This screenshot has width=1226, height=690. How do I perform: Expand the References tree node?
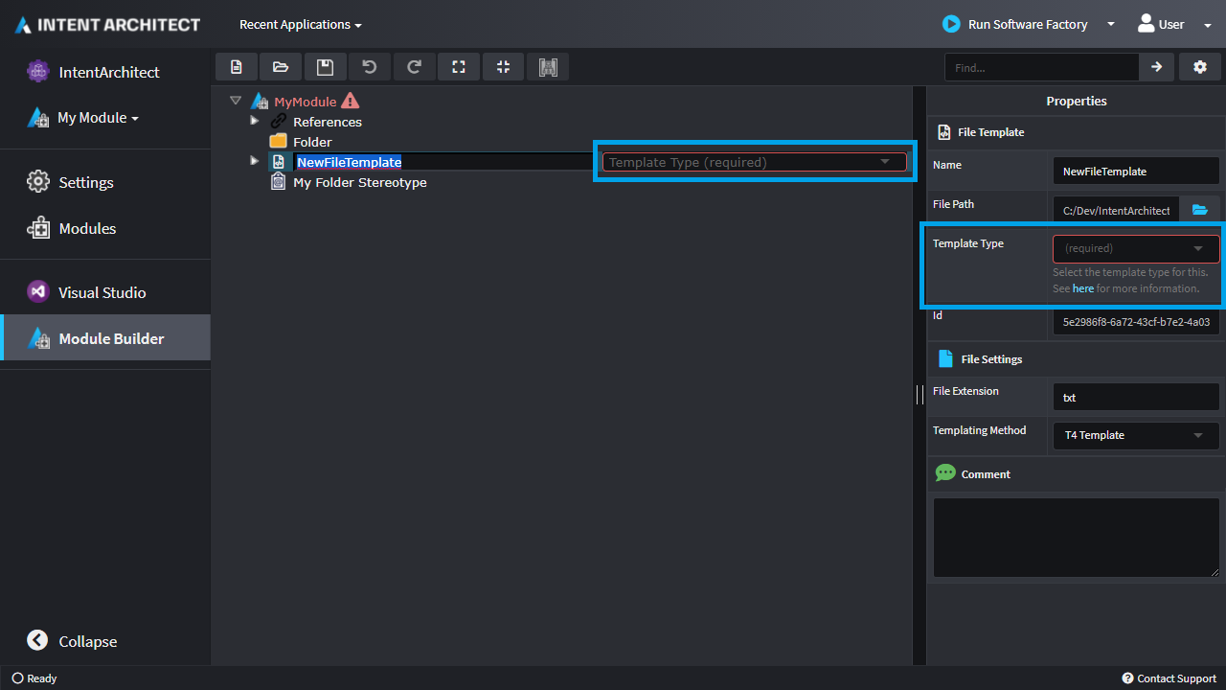click(x=255, y=121)
